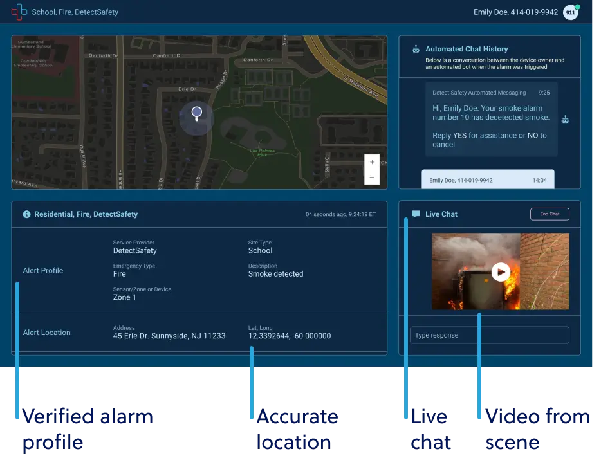
Task: Select the location pin on the map
Action: point(197,114)
